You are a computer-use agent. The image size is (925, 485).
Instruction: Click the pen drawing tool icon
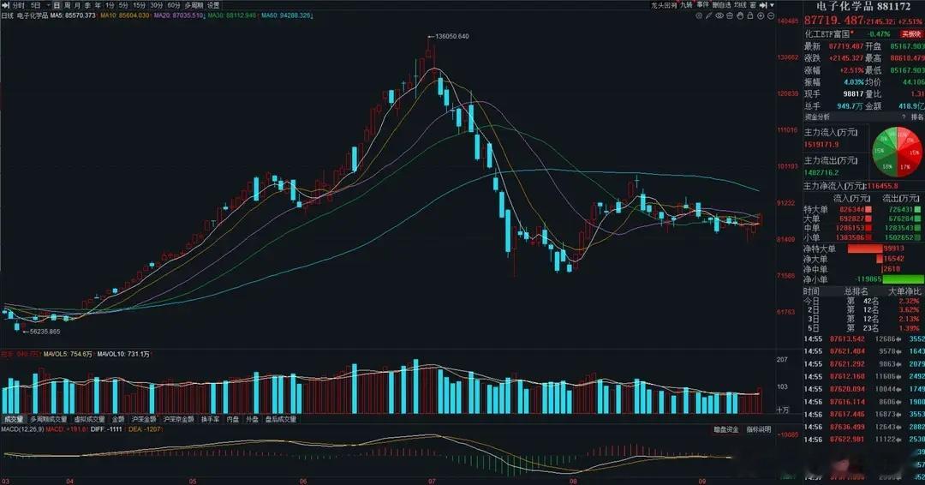pos(709,16)
